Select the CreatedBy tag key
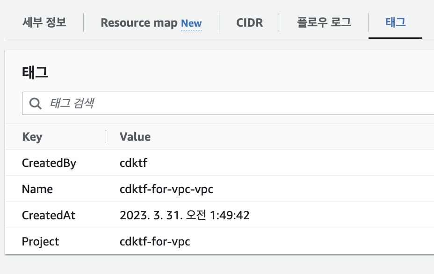Image resolution: width=434 pixels, height=274 pixels. point(49,163)
